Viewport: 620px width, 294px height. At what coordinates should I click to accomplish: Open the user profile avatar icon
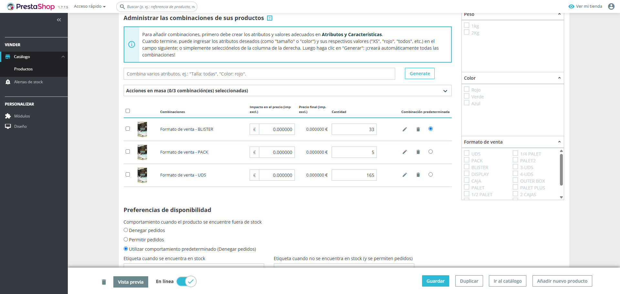(611, 6)
